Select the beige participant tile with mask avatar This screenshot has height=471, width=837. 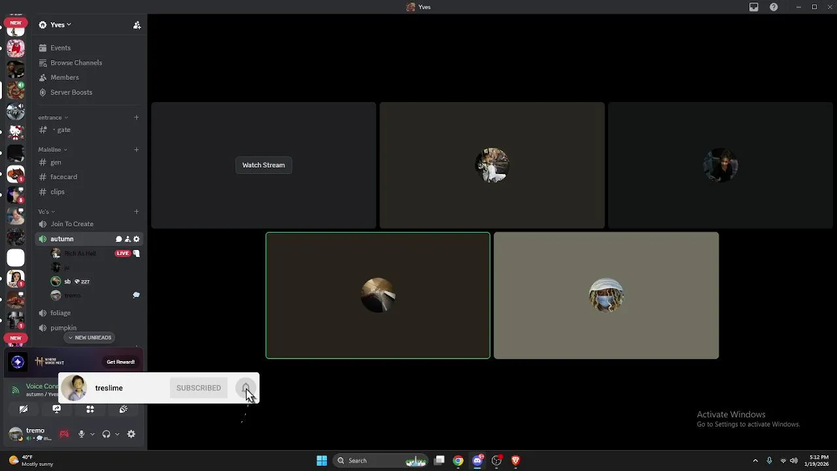[x=606, y=296]
